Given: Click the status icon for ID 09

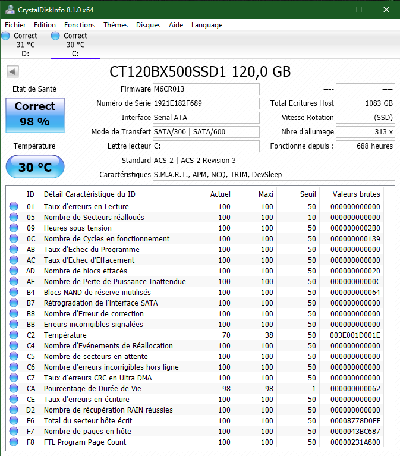Looking at the screenshot, I should coord(14,228).
